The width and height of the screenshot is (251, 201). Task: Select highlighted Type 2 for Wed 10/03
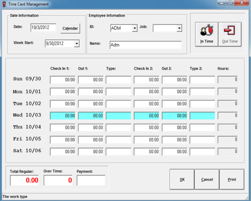(202, 116)
